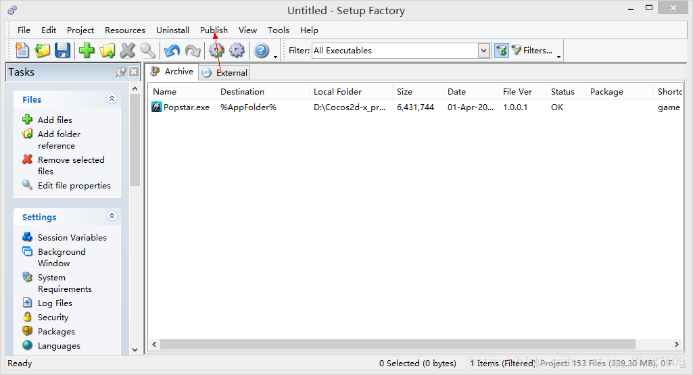This screenshot has height=375, width=693.
Task: Click the green plus Add Files toolbar icon
Action: point(87,51)
